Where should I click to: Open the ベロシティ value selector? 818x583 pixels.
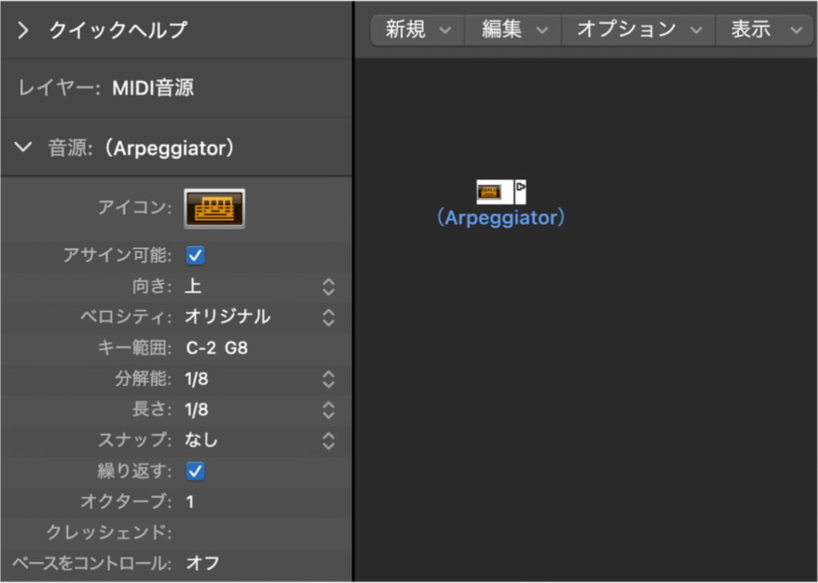pyautogui.click(x=328, y=317)
